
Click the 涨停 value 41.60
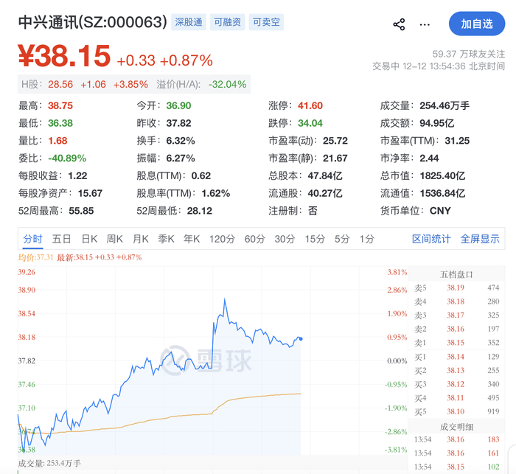[310, 105]
